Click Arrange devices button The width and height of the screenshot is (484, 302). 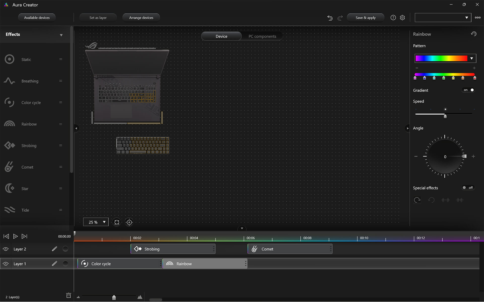tap(141, 17)
